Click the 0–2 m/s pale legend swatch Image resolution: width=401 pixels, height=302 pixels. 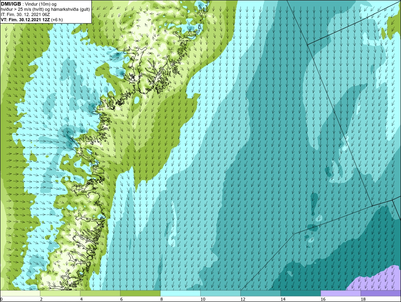coord(20,293)
